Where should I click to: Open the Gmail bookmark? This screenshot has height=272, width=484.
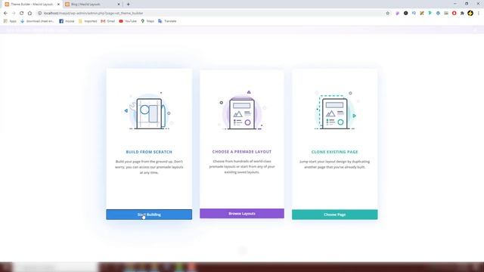pos(107,21)
